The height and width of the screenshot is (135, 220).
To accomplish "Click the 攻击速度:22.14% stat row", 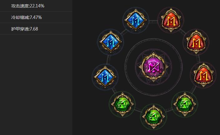I will click(36, 6).
